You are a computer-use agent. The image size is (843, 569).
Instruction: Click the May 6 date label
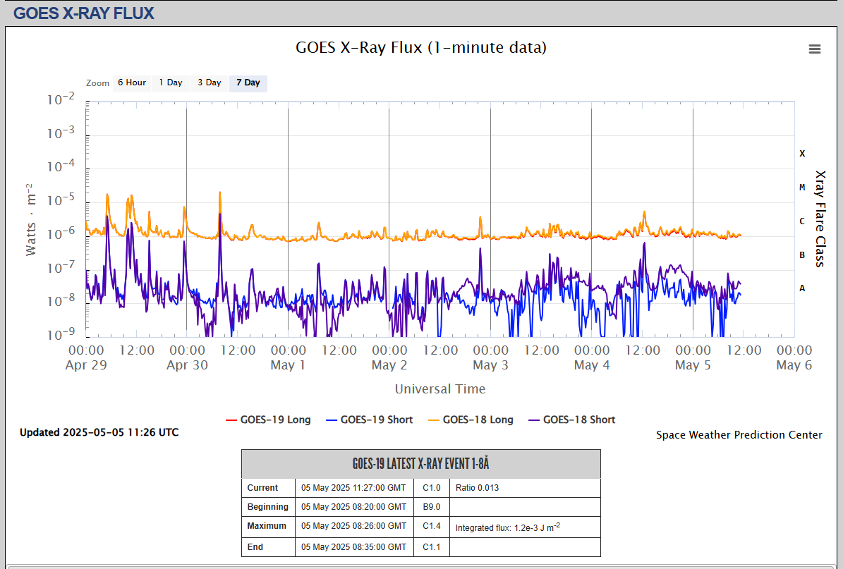[x=794, y=365]
